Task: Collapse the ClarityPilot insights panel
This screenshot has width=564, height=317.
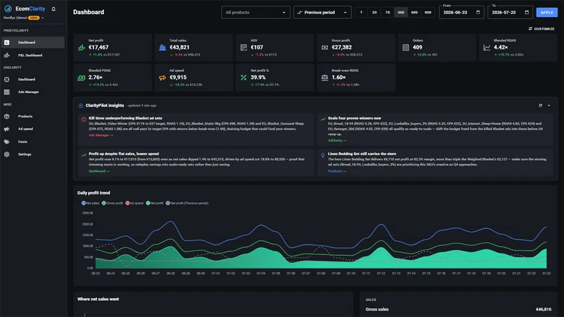Action: pos(549,106)
